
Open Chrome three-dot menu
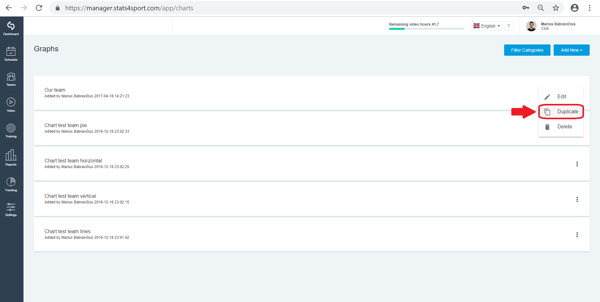tap(590, 8)
